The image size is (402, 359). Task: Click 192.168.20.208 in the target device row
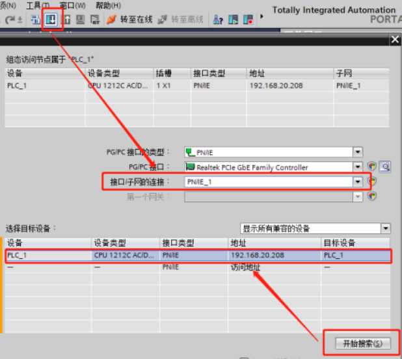pos(258,255)
